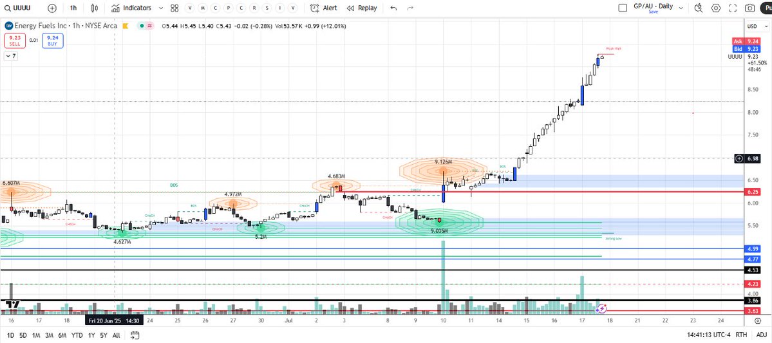Click the yellow flag next to the symbol

pos(126,26)
